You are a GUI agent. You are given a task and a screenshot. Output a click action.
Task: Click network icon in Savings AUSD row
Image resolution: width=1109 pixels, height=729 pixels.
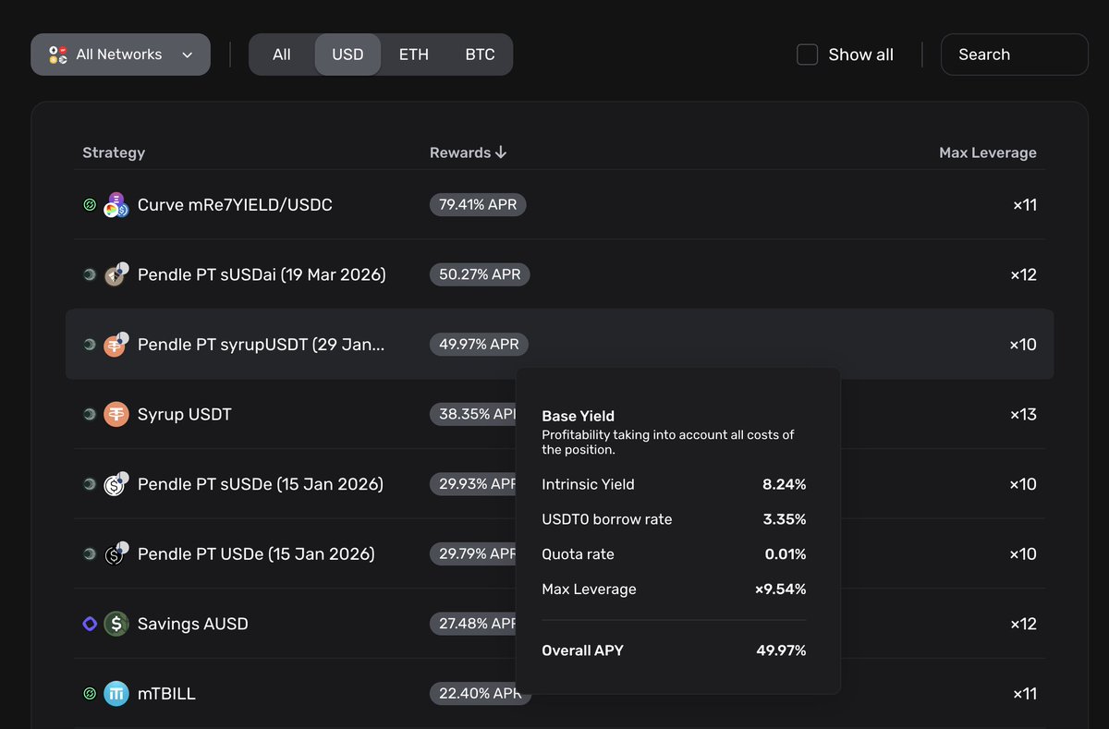pos(90,624)
